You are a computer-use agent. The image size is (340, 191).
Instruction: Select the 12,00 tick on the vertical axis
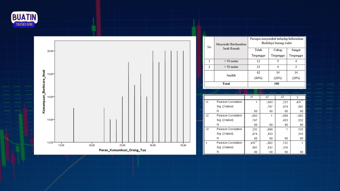[50, 143]
